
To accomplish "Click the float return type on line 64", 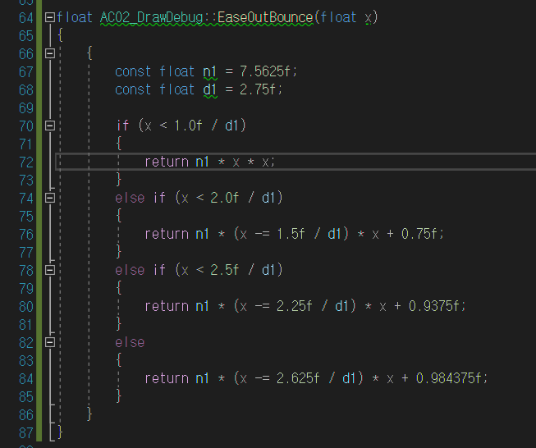I will tap(75, 17).
